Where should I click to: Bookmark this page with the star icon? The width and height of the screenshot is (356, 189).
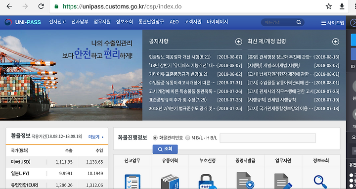(328, 6)
